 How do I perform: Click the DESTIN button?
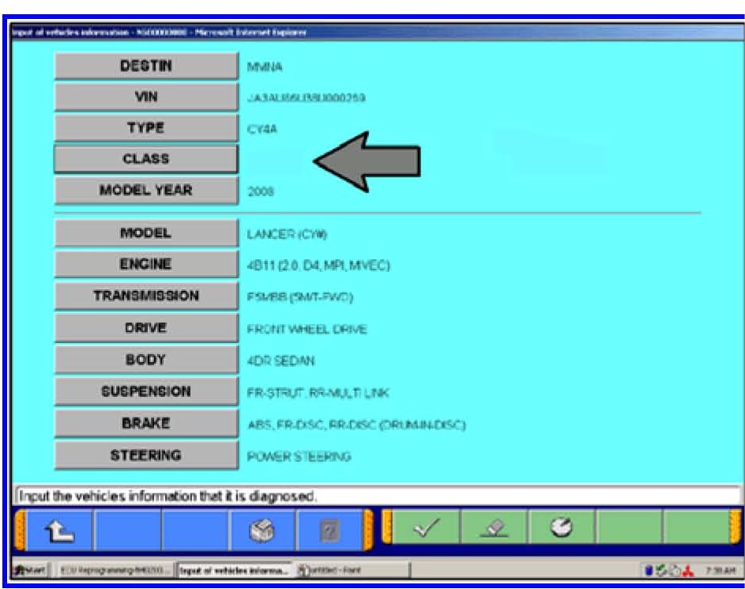(x=146, y=66)
